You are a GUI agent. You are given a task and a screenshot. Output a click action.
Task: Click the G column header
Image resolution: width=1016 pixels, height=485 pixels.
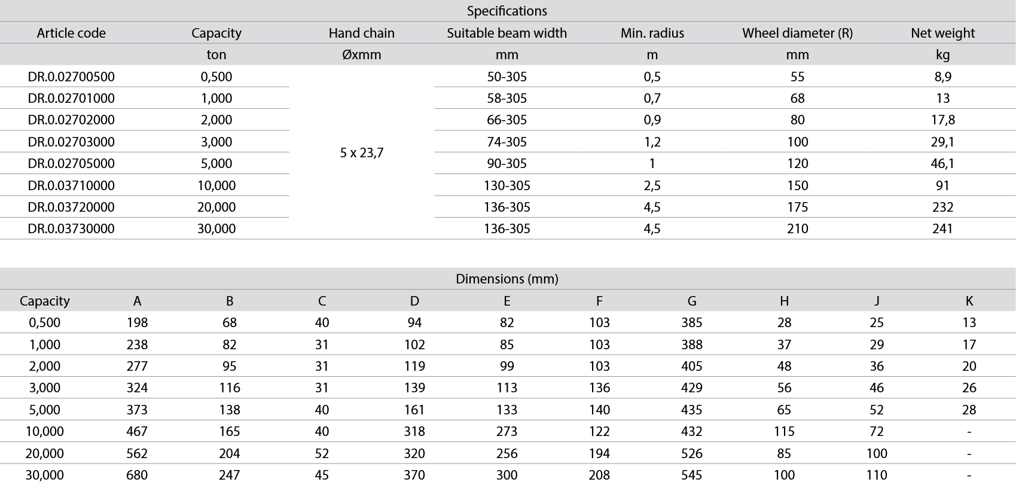pyautogui.click(x=691, y=301)
